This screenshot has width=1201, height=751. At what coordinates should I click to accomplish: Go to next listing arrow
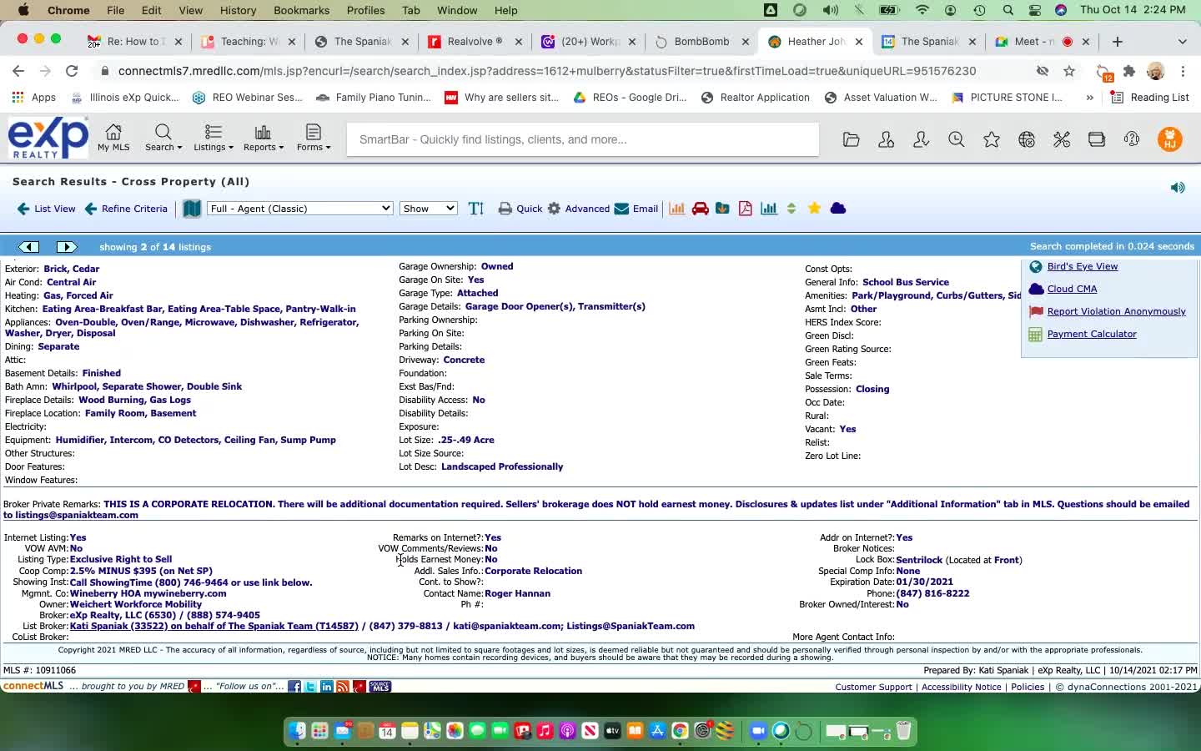(66, 247)
